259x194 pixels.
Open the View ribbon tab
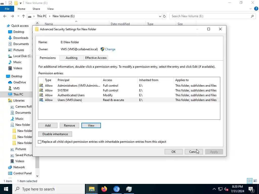(x=50, y=9)
